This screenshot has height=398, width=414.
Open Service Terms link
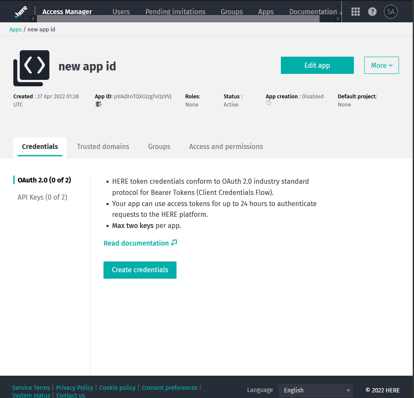31,387
